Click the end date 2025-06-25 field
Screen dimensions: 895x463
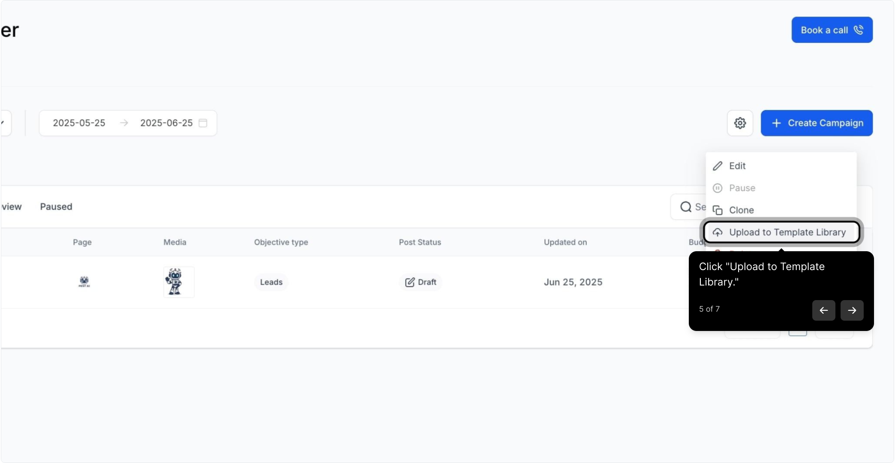pyautogui.click(x=166, y=123)
